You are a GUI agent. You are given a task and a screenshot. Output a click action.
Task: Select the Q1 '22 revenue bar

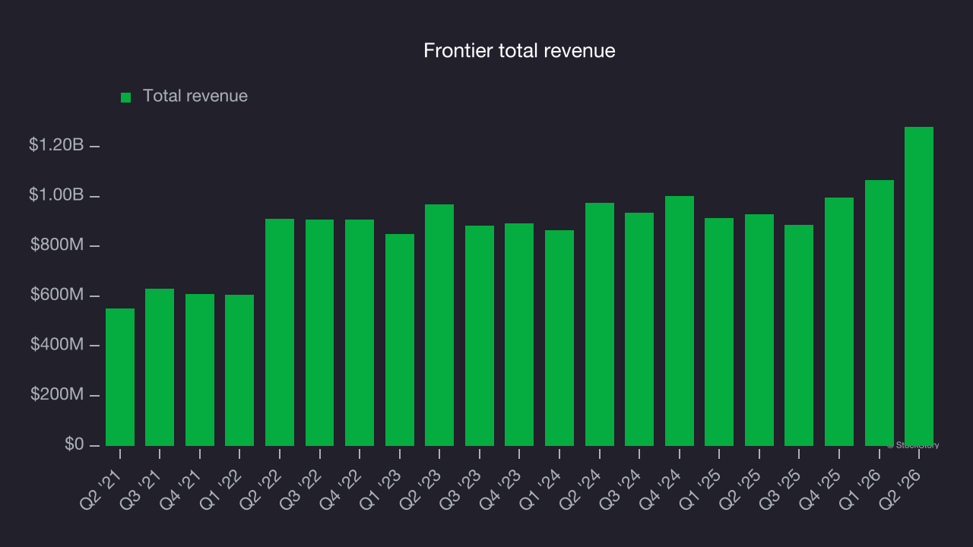pyautogui.click(x=239, y=370)
